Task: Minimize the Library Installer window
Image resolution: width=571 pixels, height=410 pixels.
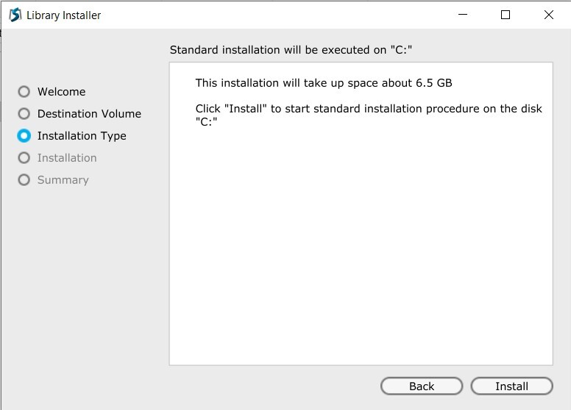Action: click(x=463, y=15)
